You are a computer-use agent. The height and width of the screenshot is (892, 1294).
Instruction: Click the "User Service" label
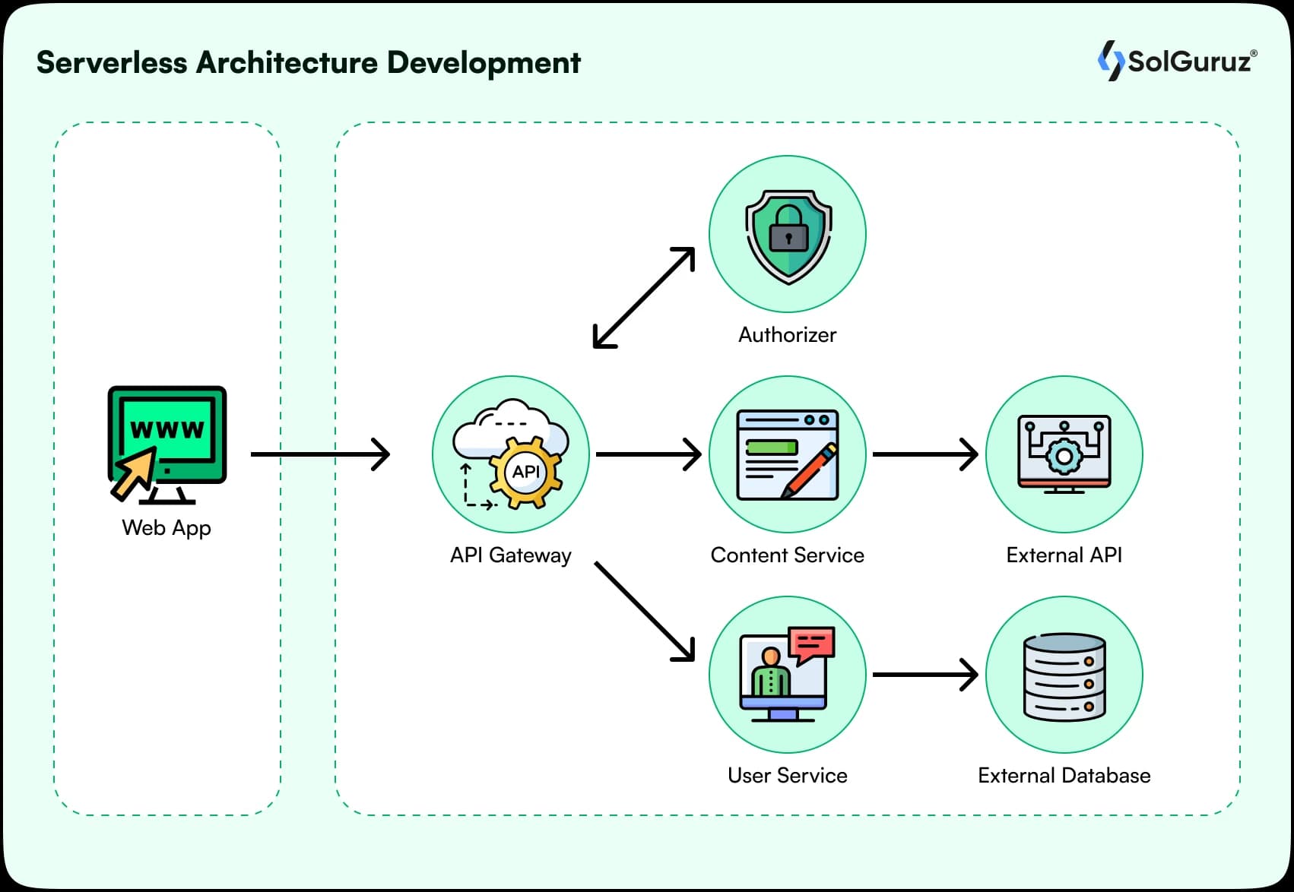pos(788,776)
